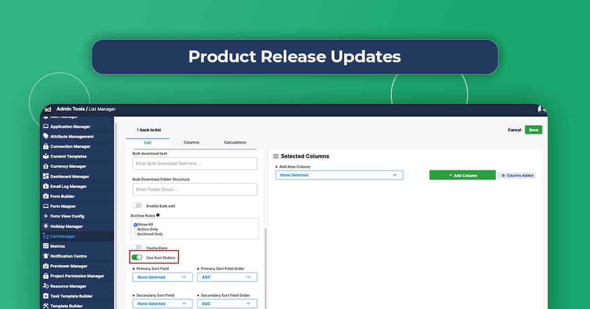Viewport: 590px width, 309px height.
Task: Click List Manager breadcrumb in header
Action: pyautogui.click(x=102, y=109)
